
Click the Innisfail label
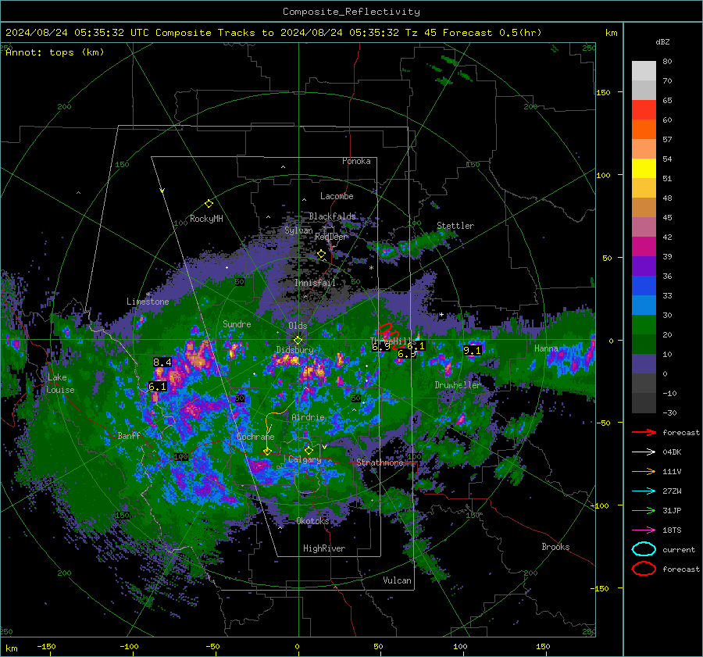[315, 283]
